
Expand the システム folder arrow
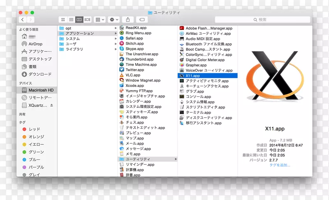click(x=116, y=39)
